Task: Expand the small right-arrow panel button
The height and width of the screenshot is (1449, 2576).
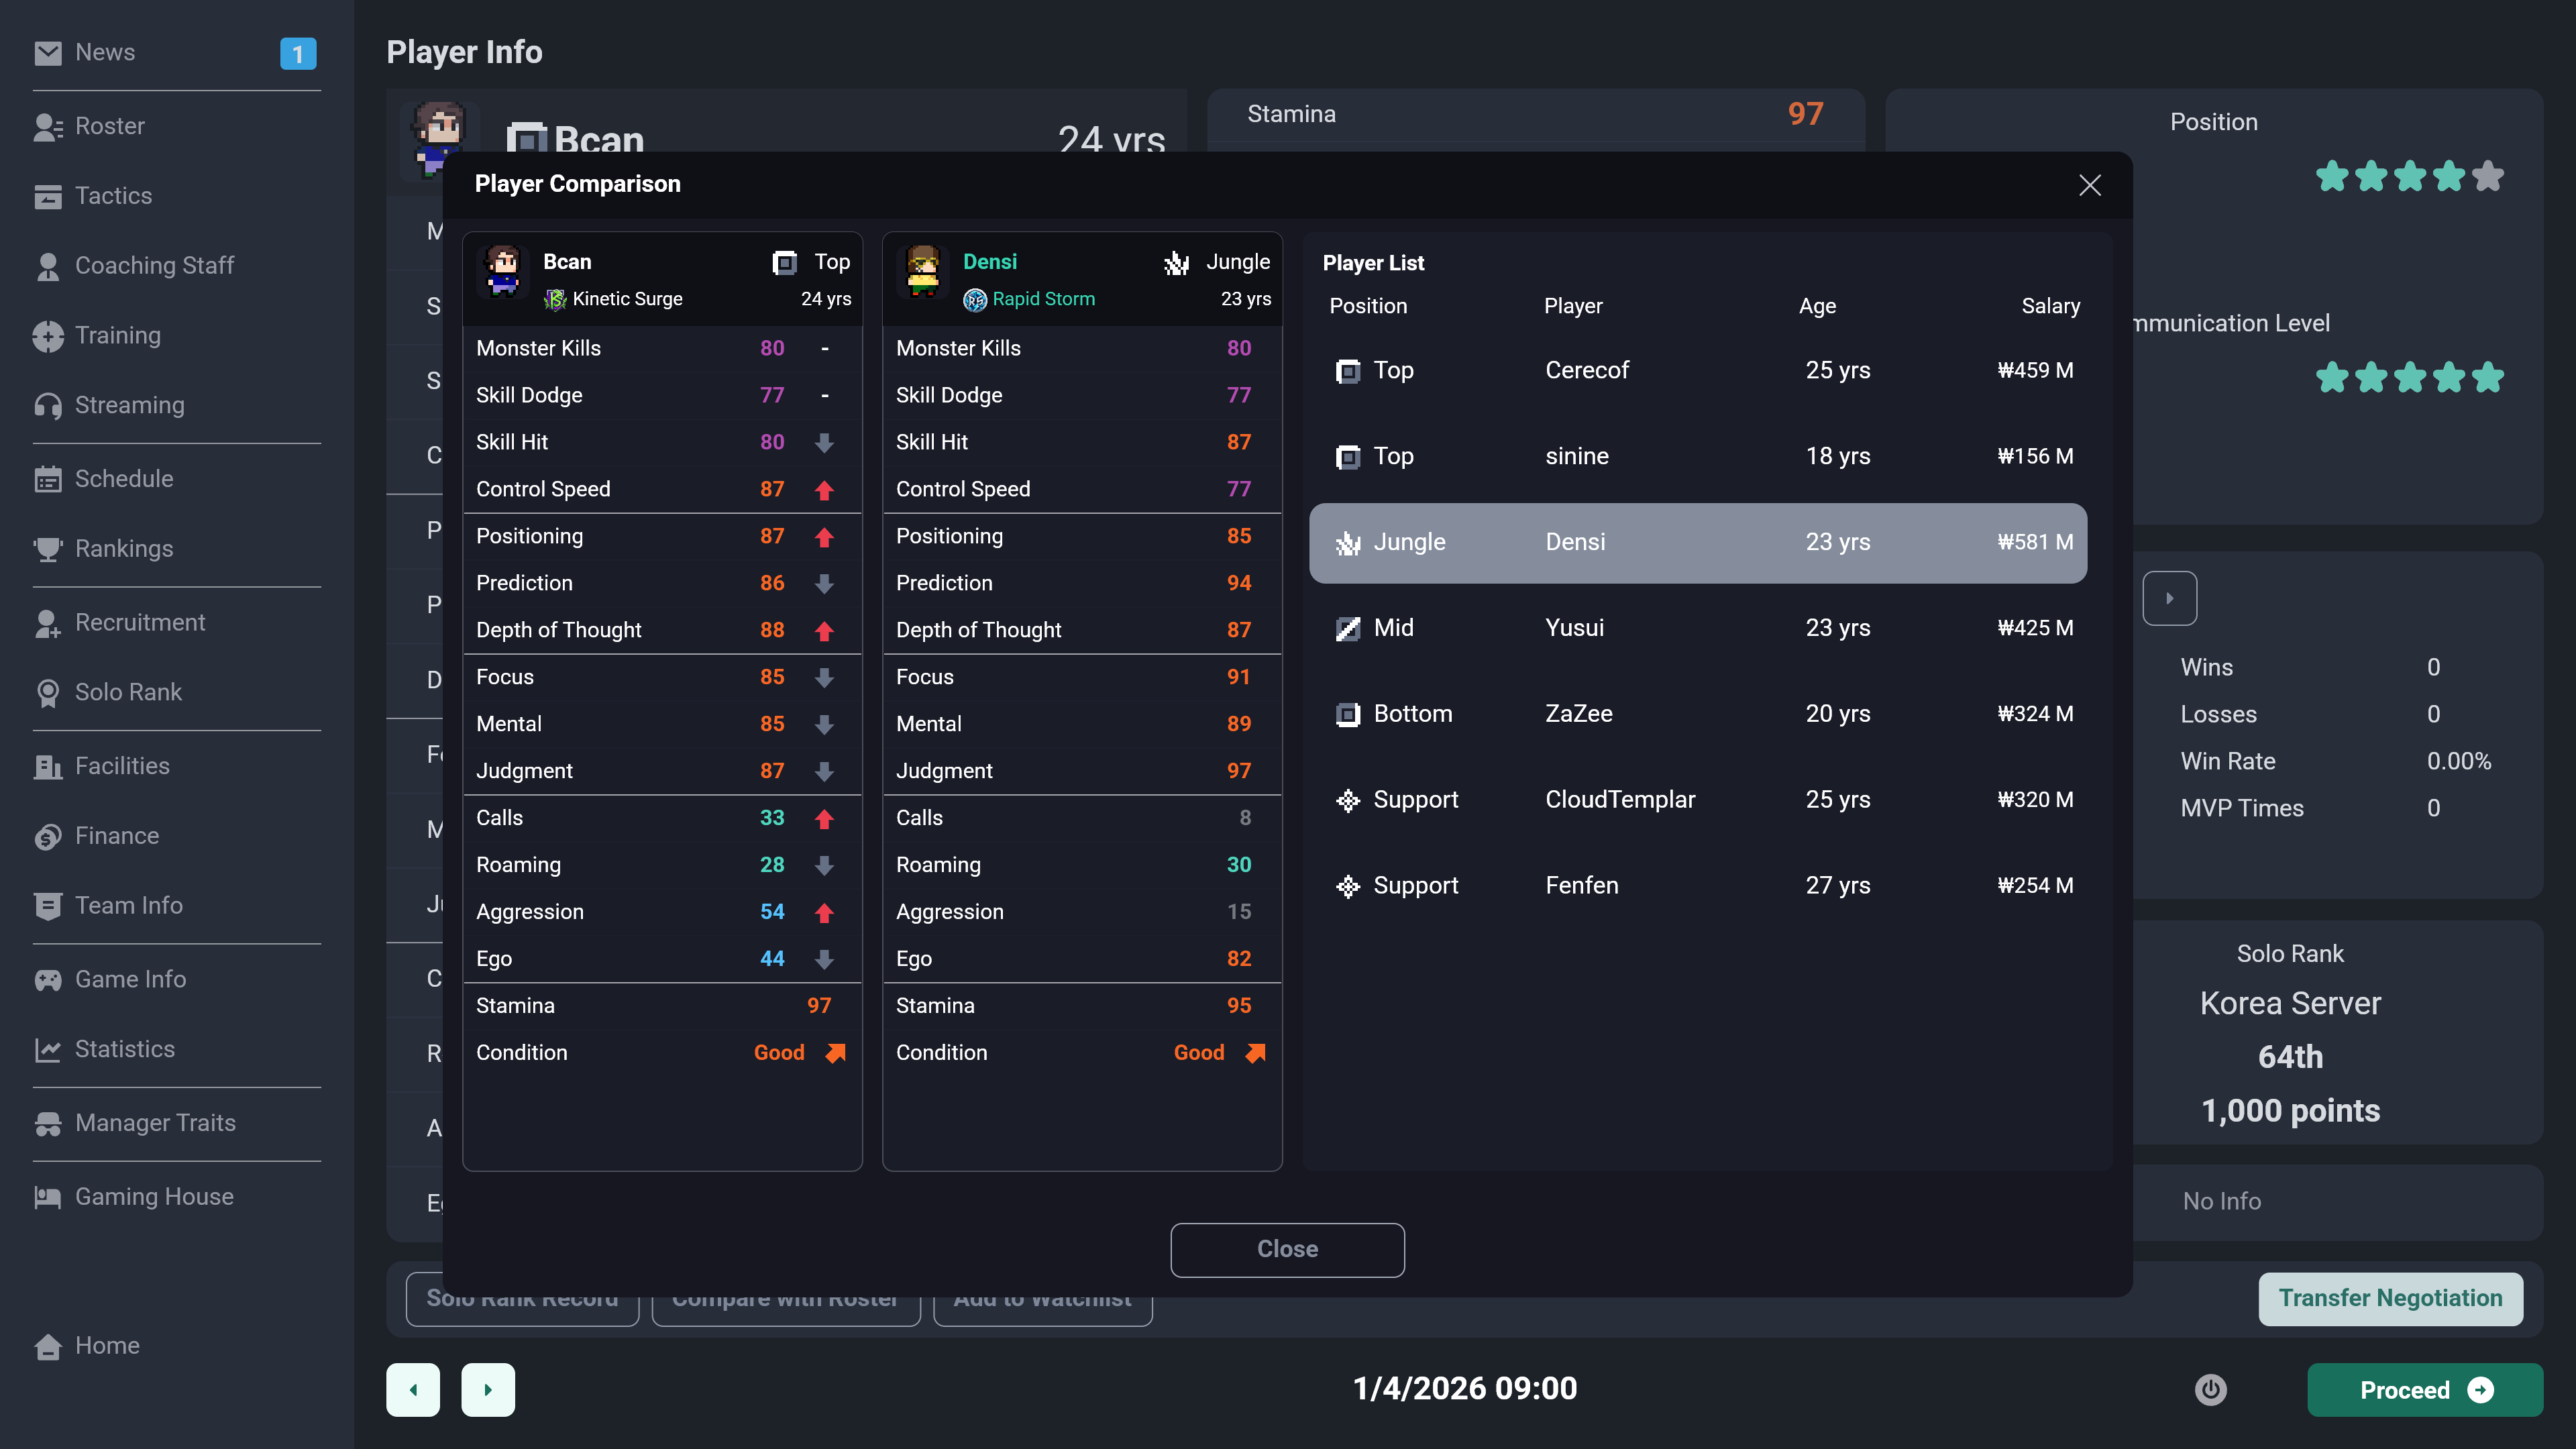Action: tap(2169, 598)
